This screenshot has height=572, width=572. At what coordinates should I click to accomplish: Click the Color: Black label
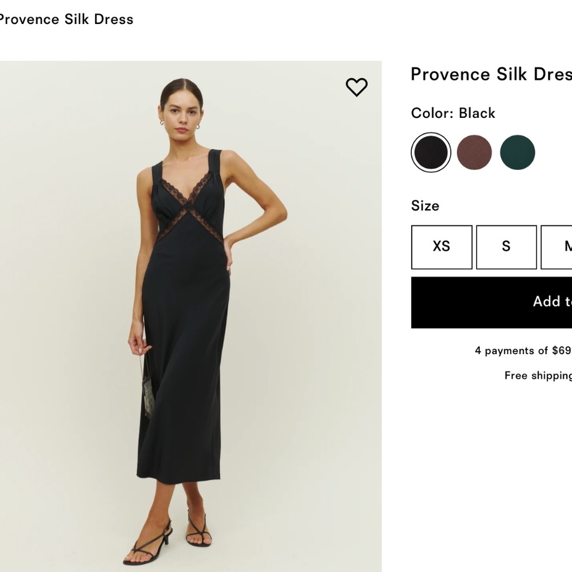(452, 113)
